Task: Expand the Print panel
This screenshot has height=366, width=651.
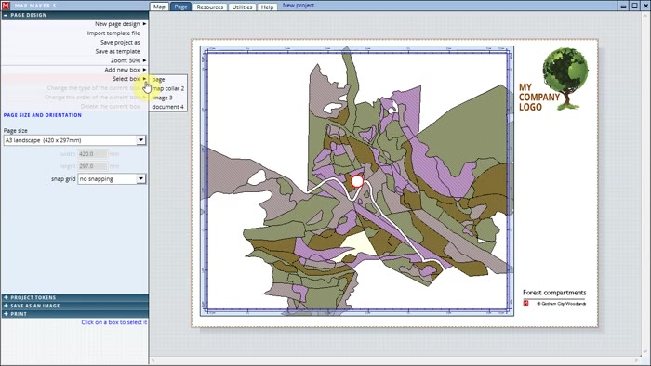Action: pos(74,314)
